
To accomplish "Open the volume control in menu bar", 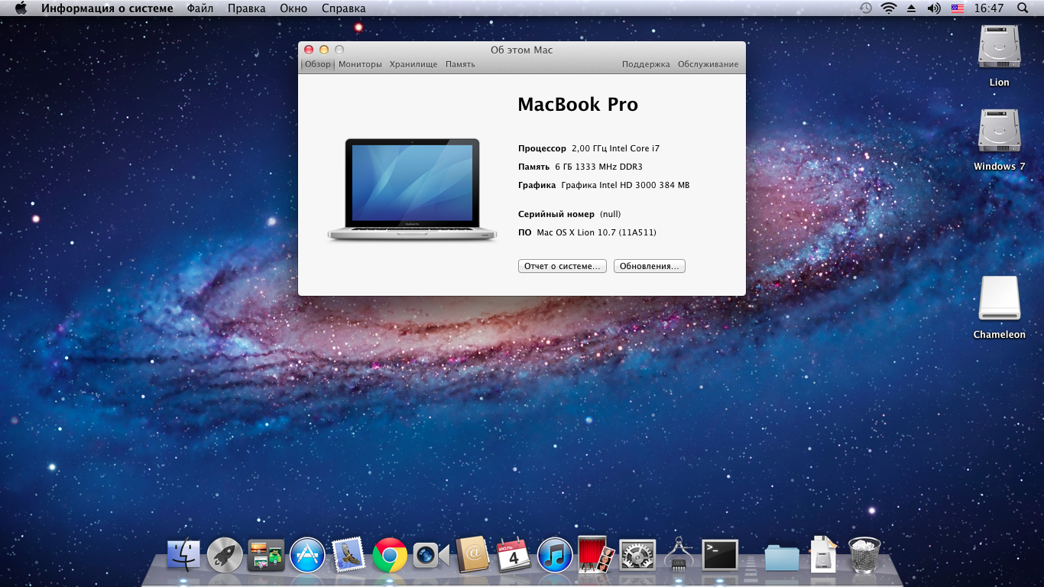I will coord(933,8).
